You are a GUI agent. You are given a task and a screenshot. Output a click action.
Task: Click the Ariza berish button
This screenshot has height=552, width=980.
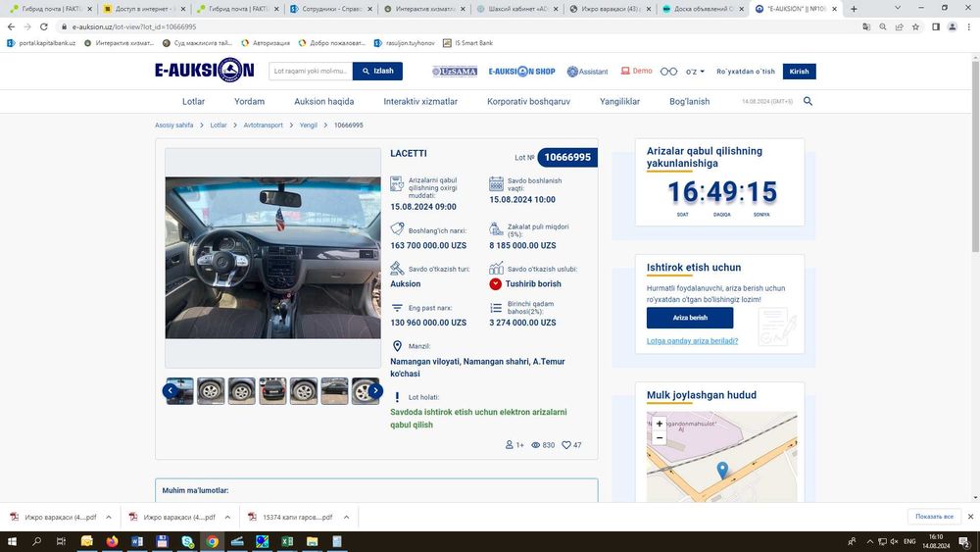tap(690, 318)
